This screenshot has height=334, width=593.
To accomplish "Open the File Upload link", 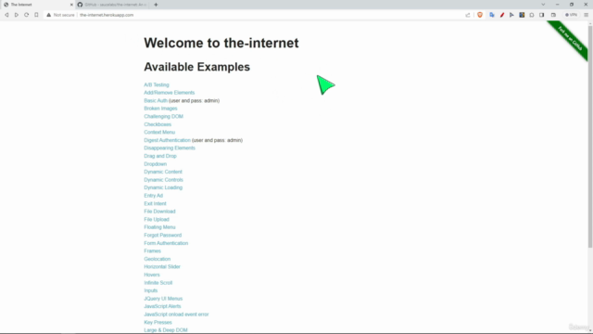I will (157, 219).
